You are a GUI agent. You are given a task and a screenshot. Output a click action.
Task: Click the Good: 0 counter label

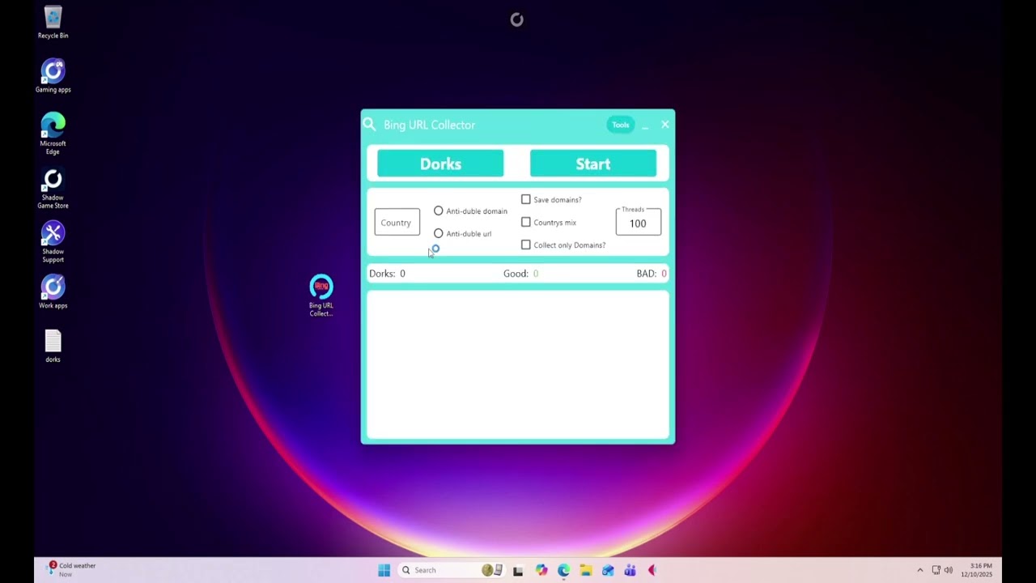pyautogui.click(x=520, y=274)
